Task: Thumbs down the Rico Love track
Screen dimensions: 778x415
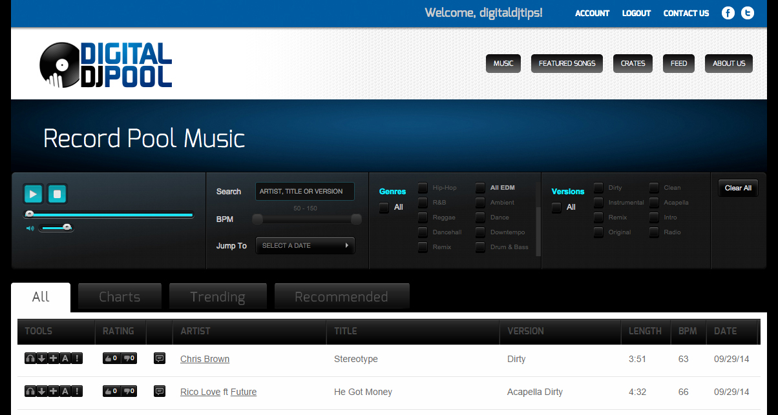Action: coord(129,392)
